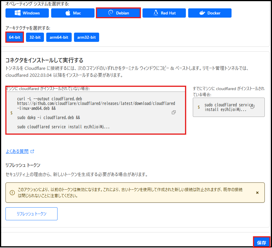The height and width of the screenshot is (248, 272).
Task: Choose the arm32-bit architecture option
Action: [x=86, y=37]
